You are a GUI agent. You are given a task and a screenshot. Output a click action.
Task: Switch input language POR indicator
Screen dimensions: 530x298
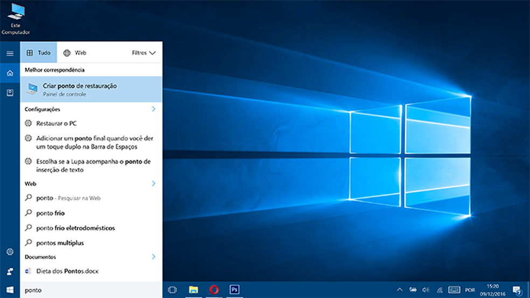(x=470, y=290)
